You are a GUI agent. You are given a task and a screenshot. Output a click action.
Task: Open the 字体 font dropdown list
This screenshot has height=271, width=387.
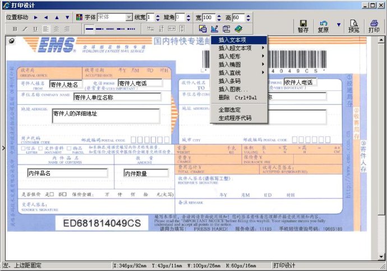(x=129, y=17)
